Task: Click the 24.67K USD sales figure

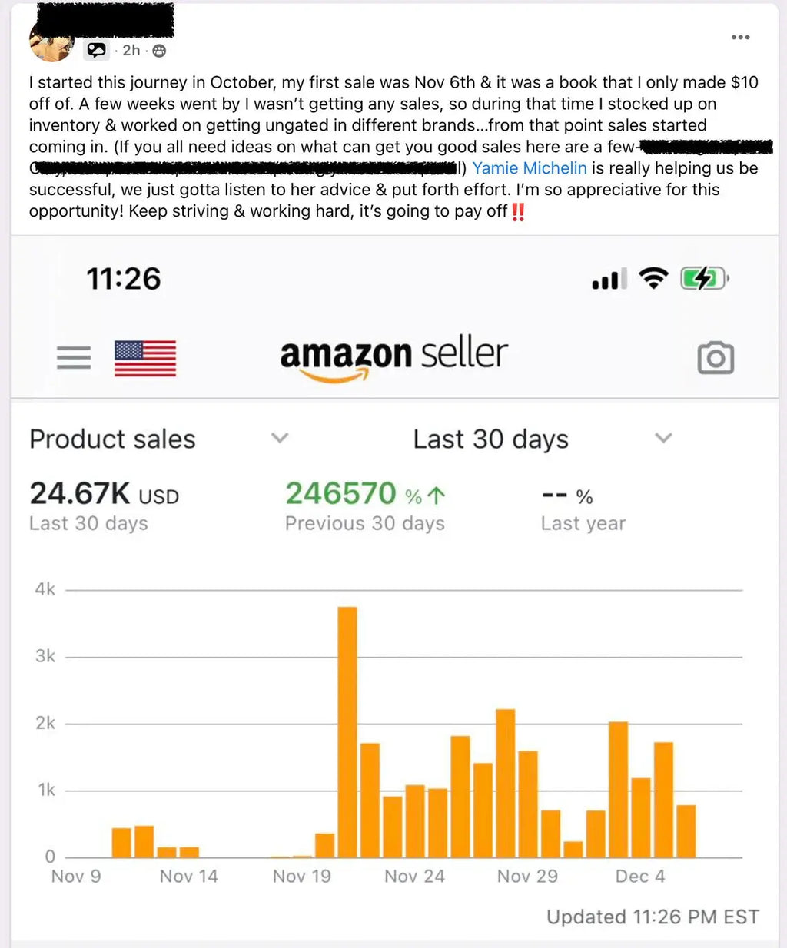Action: pyautogui.click(x=103, y=496)
